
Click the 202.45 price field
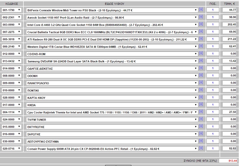[x=229, y=25]
